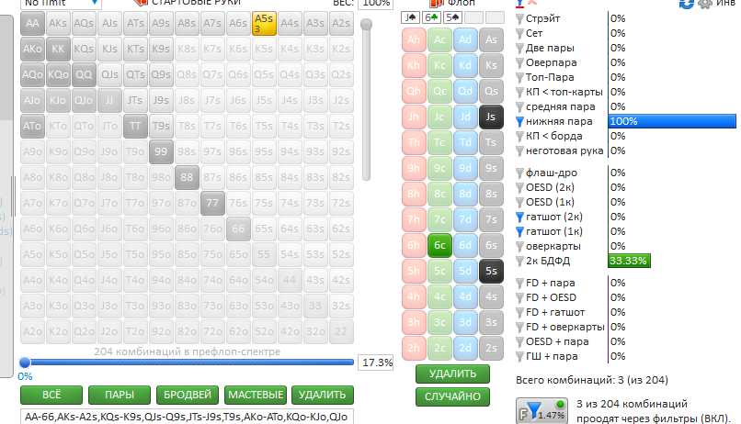Toggle the KK pocket pair cell
The height and width of the screenshot is (424, 741).
(58, 49)
